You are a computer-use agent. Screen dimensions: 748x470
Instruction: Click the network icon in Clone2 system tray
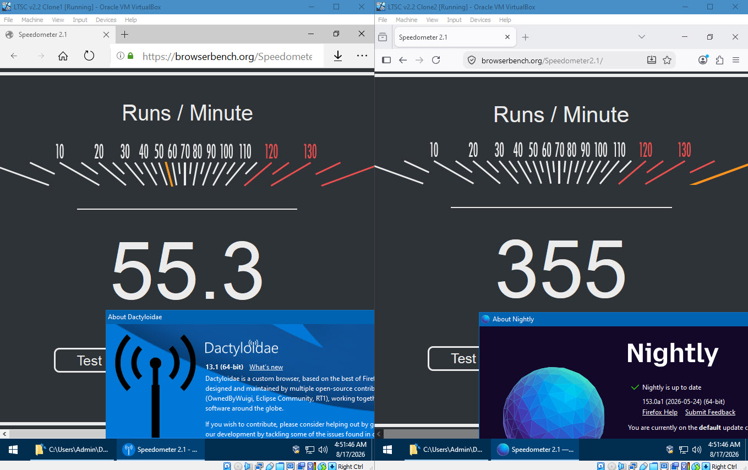(684, 450)
